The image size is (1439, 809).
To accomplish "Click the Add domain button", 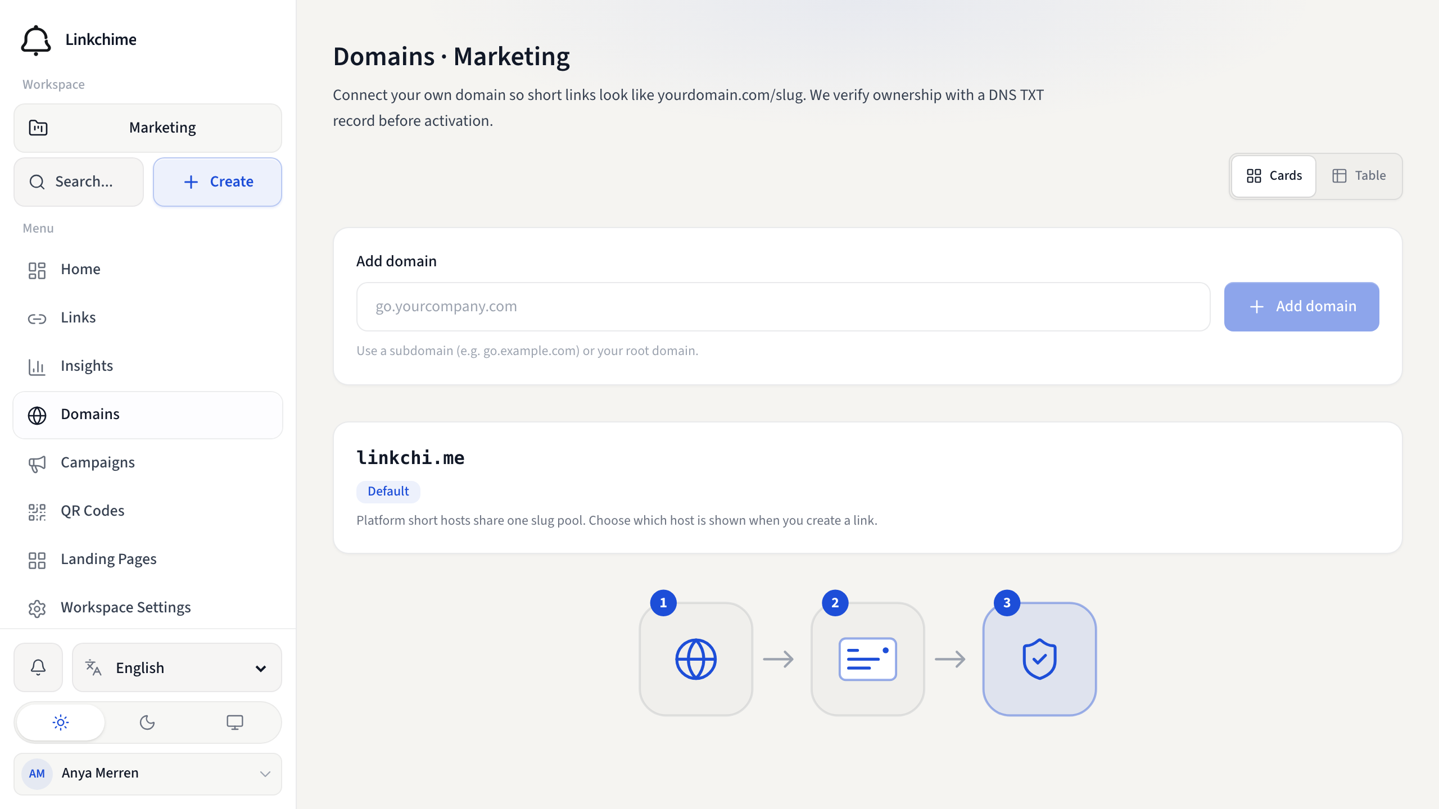I will tap(1301, 307).
